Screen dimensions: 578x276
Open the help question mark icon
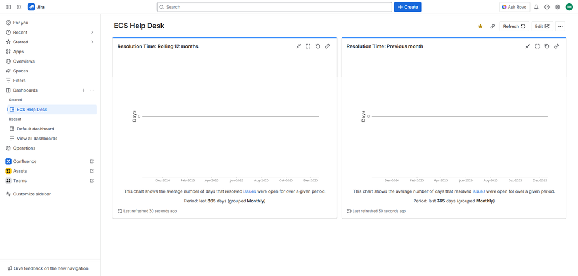point(547,7)
